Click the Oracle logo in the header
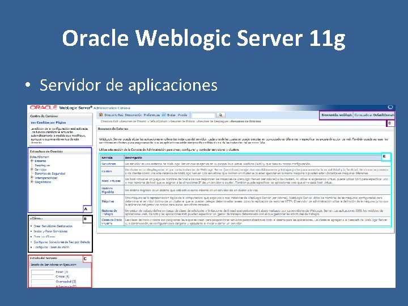This screenshot has height=306, width=408. (x=44, y=108)
